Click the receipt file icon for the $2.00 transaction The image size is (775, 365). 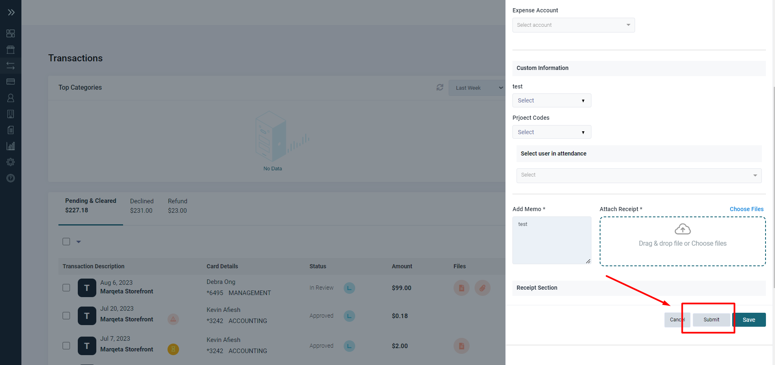click(x=461, y=346)
